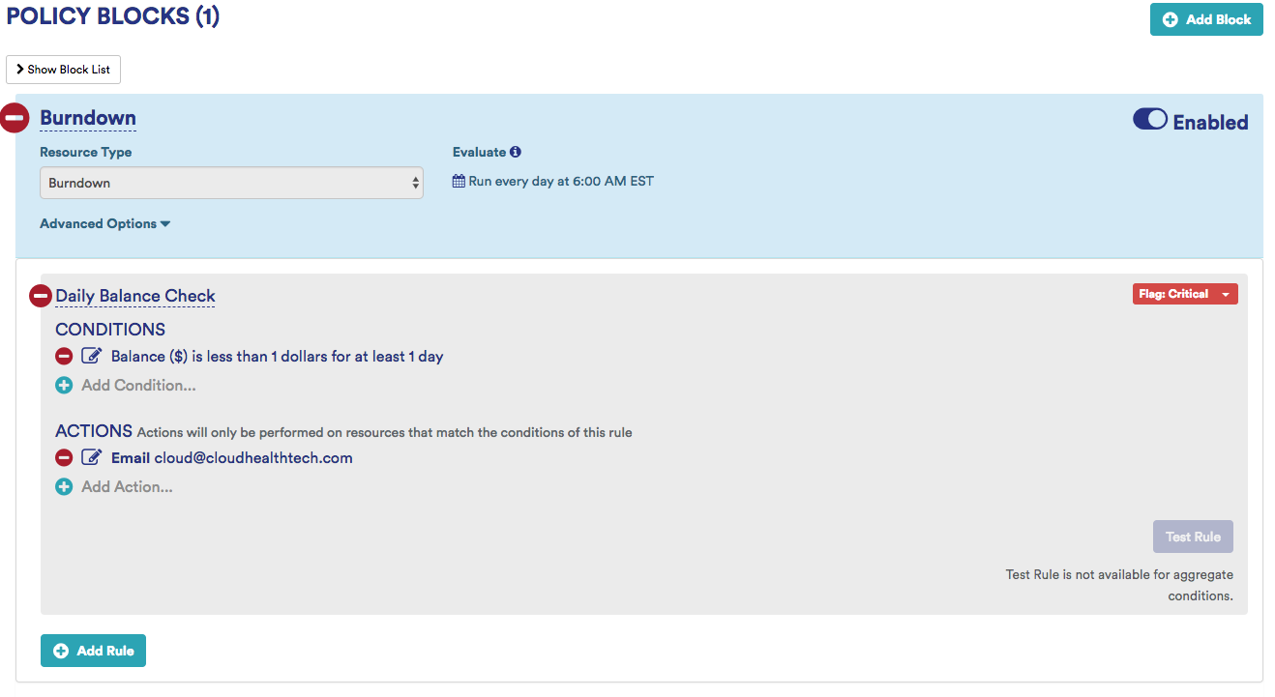Click the Add Rule button
The width and height of the screenshot is (1275, 697).
(93, 651)
